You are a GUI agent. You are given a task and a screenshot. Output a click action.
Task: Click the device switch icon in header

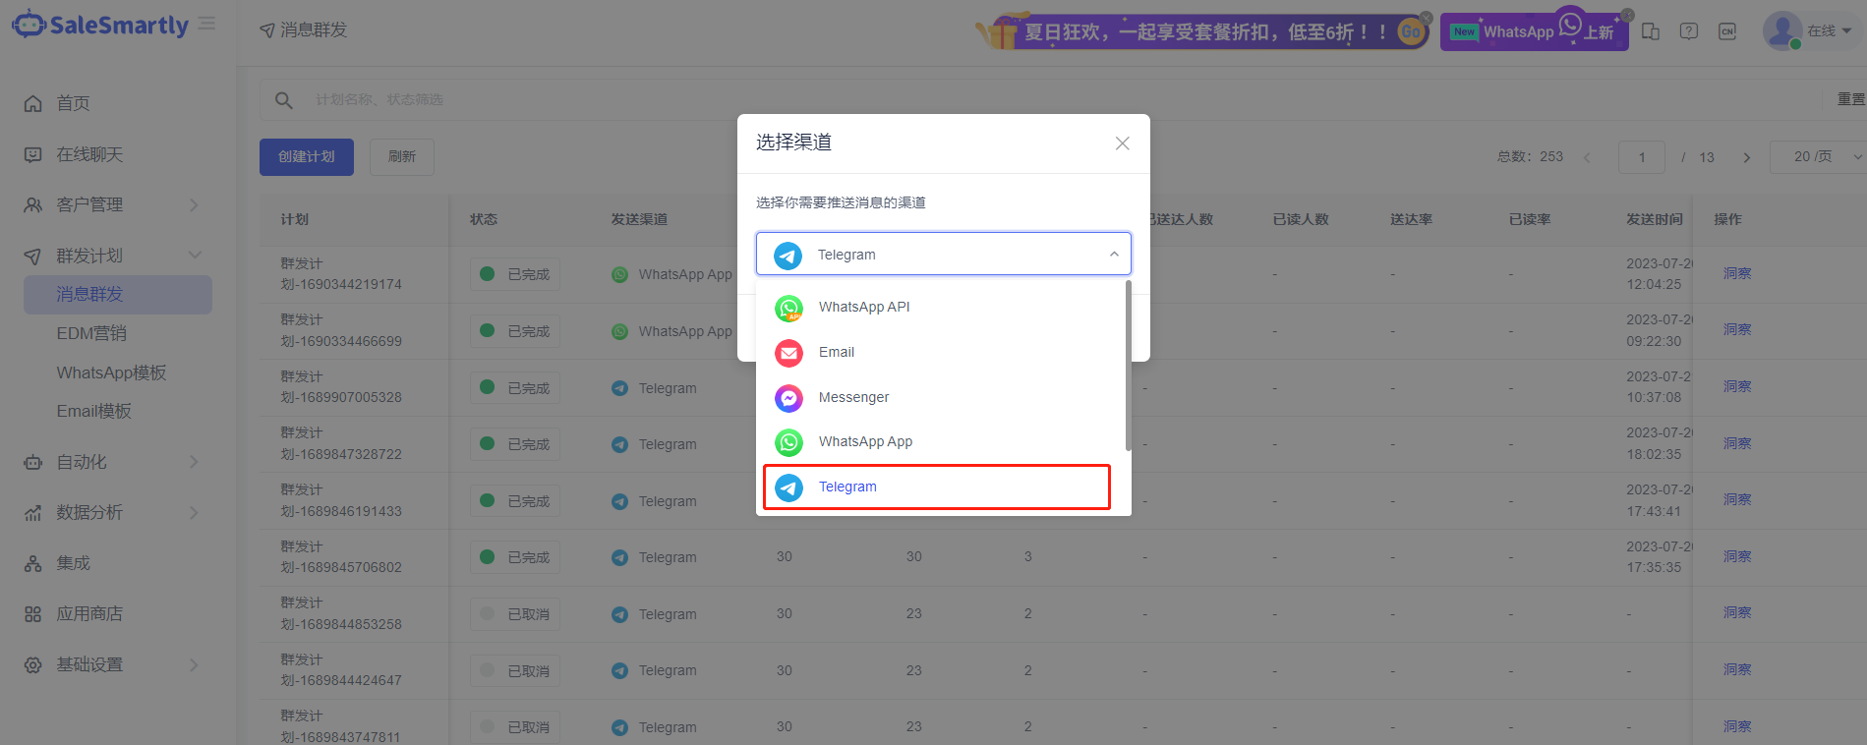(1651, 31)
